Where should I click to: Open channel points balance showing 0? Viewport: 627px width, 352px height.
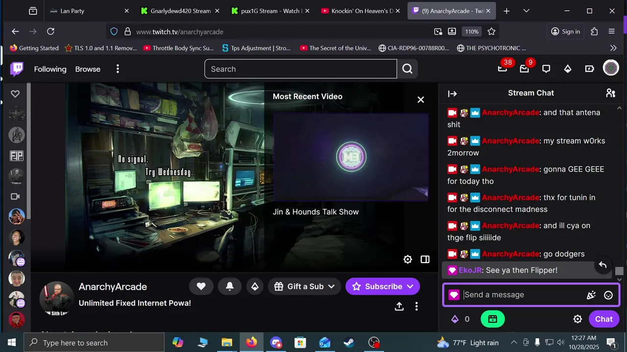(x=460, y=319)
